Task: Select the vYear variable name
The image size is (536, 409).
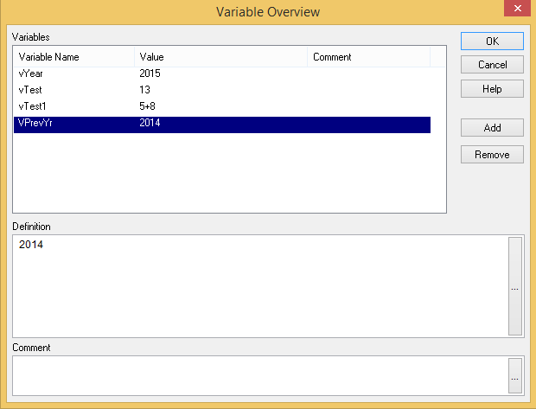Action: click(x=31, y=73)
